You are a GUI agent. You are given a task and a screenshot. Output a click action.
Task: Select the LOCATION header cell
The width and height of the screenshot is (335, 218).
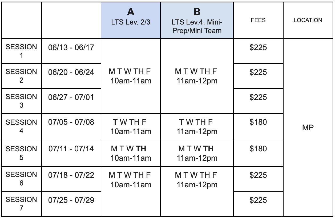[x=308, y=20]
